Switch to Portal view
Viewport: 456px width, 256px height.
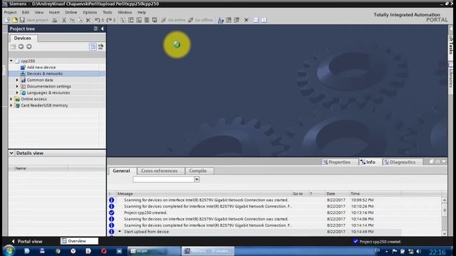pyautogui.click(x=27, y=241)
